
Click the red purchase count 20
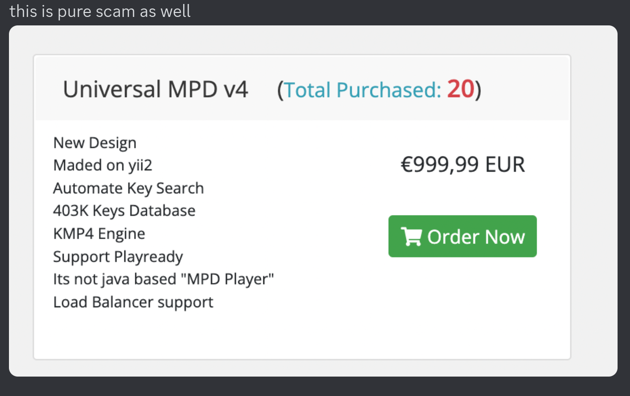(460, 89)
